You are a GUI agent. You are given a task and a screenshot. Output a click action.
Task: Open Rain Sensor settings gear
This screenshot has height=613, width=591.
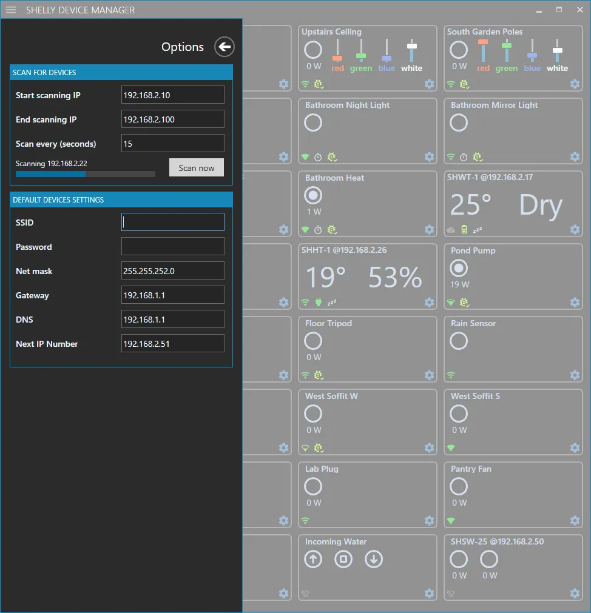pyautogui.click(x=575, y=375)
